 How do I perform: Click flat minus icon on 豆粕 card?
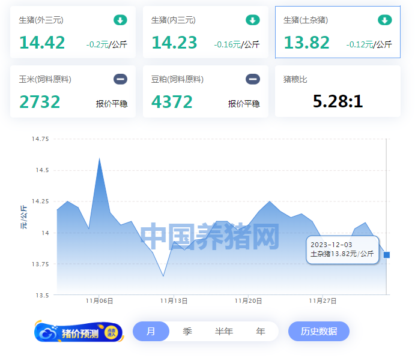253,79
